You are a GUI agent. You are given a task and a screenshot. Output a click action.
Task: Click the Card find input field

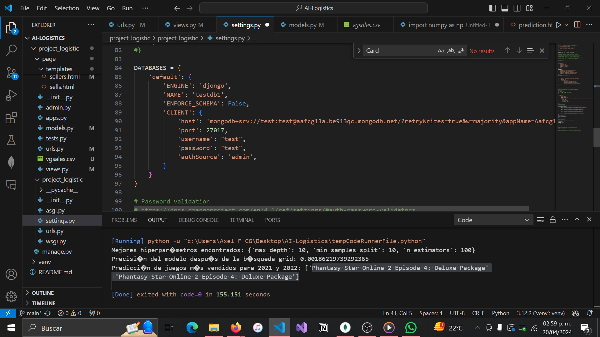tap(400, 51)
